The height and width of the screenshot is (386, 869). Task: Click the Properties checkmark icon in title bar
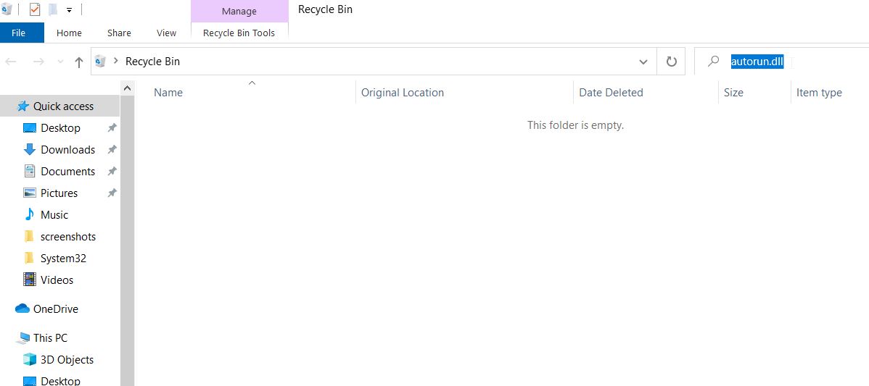tap(34, 9)
